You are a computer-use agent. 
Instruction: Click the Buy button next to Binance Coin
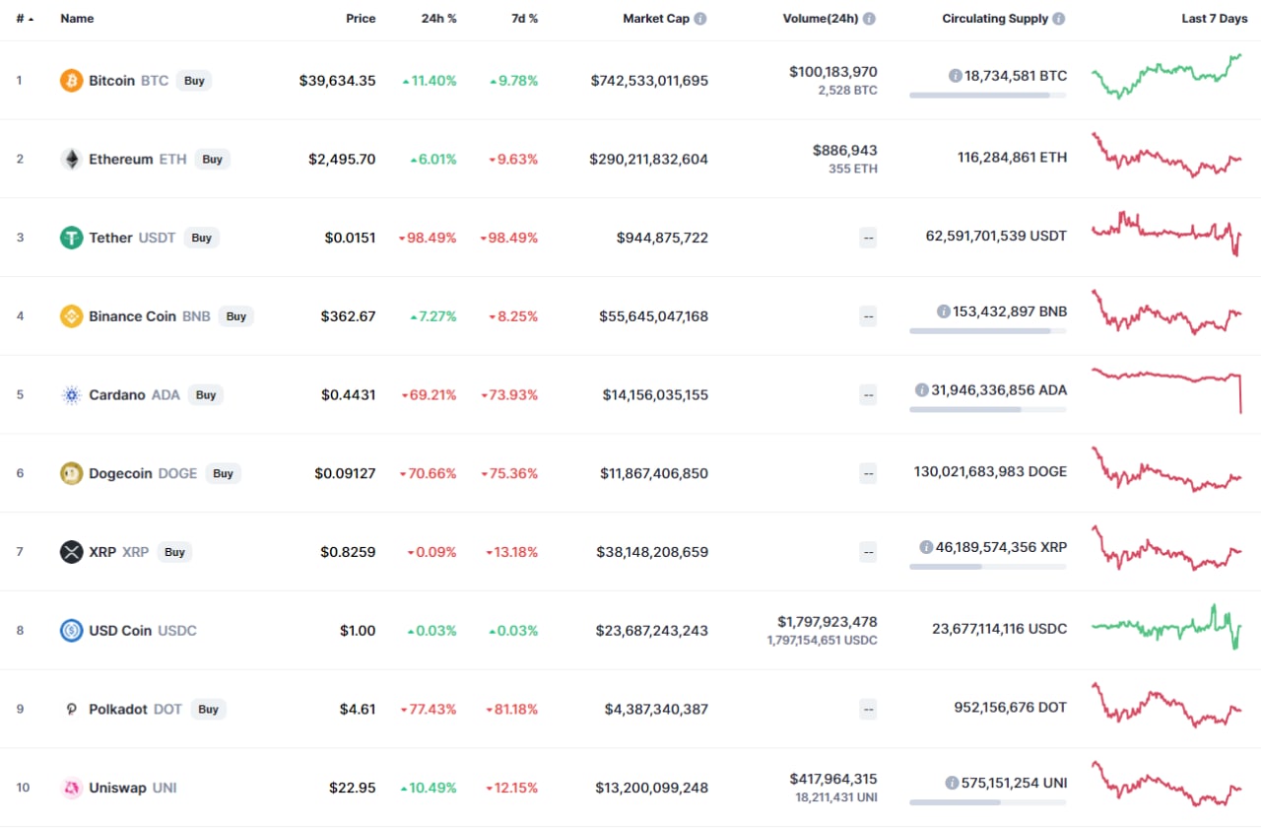click(x=236, y=316)
